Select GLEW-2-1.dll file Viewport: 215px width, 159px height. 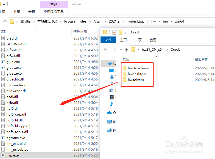click(x=17, y=44)
